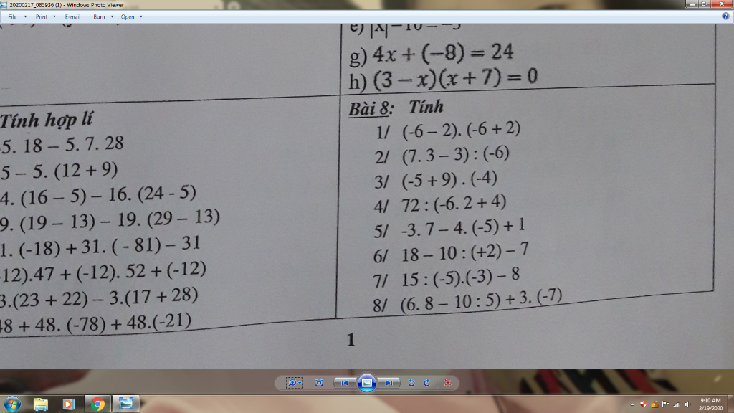Select the Photo Viewer taskbar button
734x413 pixels.
tap(126, 404)
